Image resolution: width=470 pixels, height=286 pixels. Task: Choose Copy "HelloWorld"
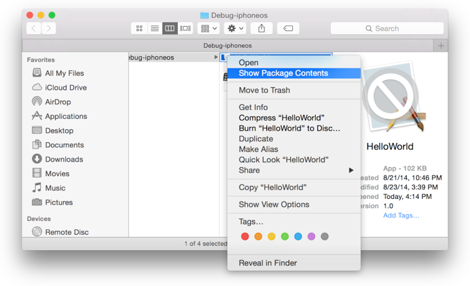pos(293,188)
